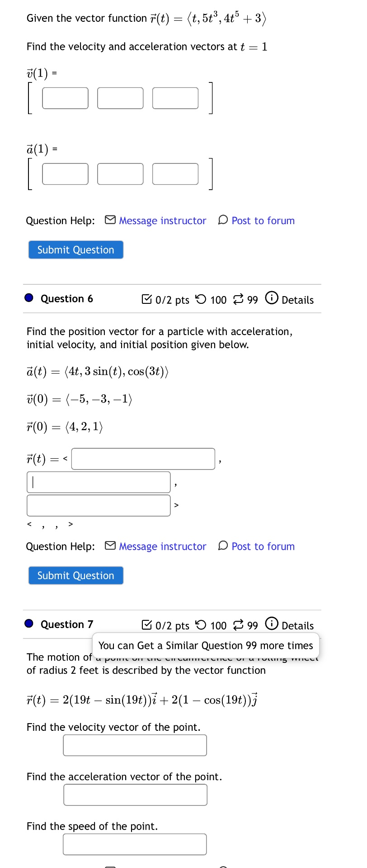Viewport: 367px width, 868px height.
Task: Click the score checkbox icon next to 0/2 pts Question 7
Action: (x=146, y=625)
